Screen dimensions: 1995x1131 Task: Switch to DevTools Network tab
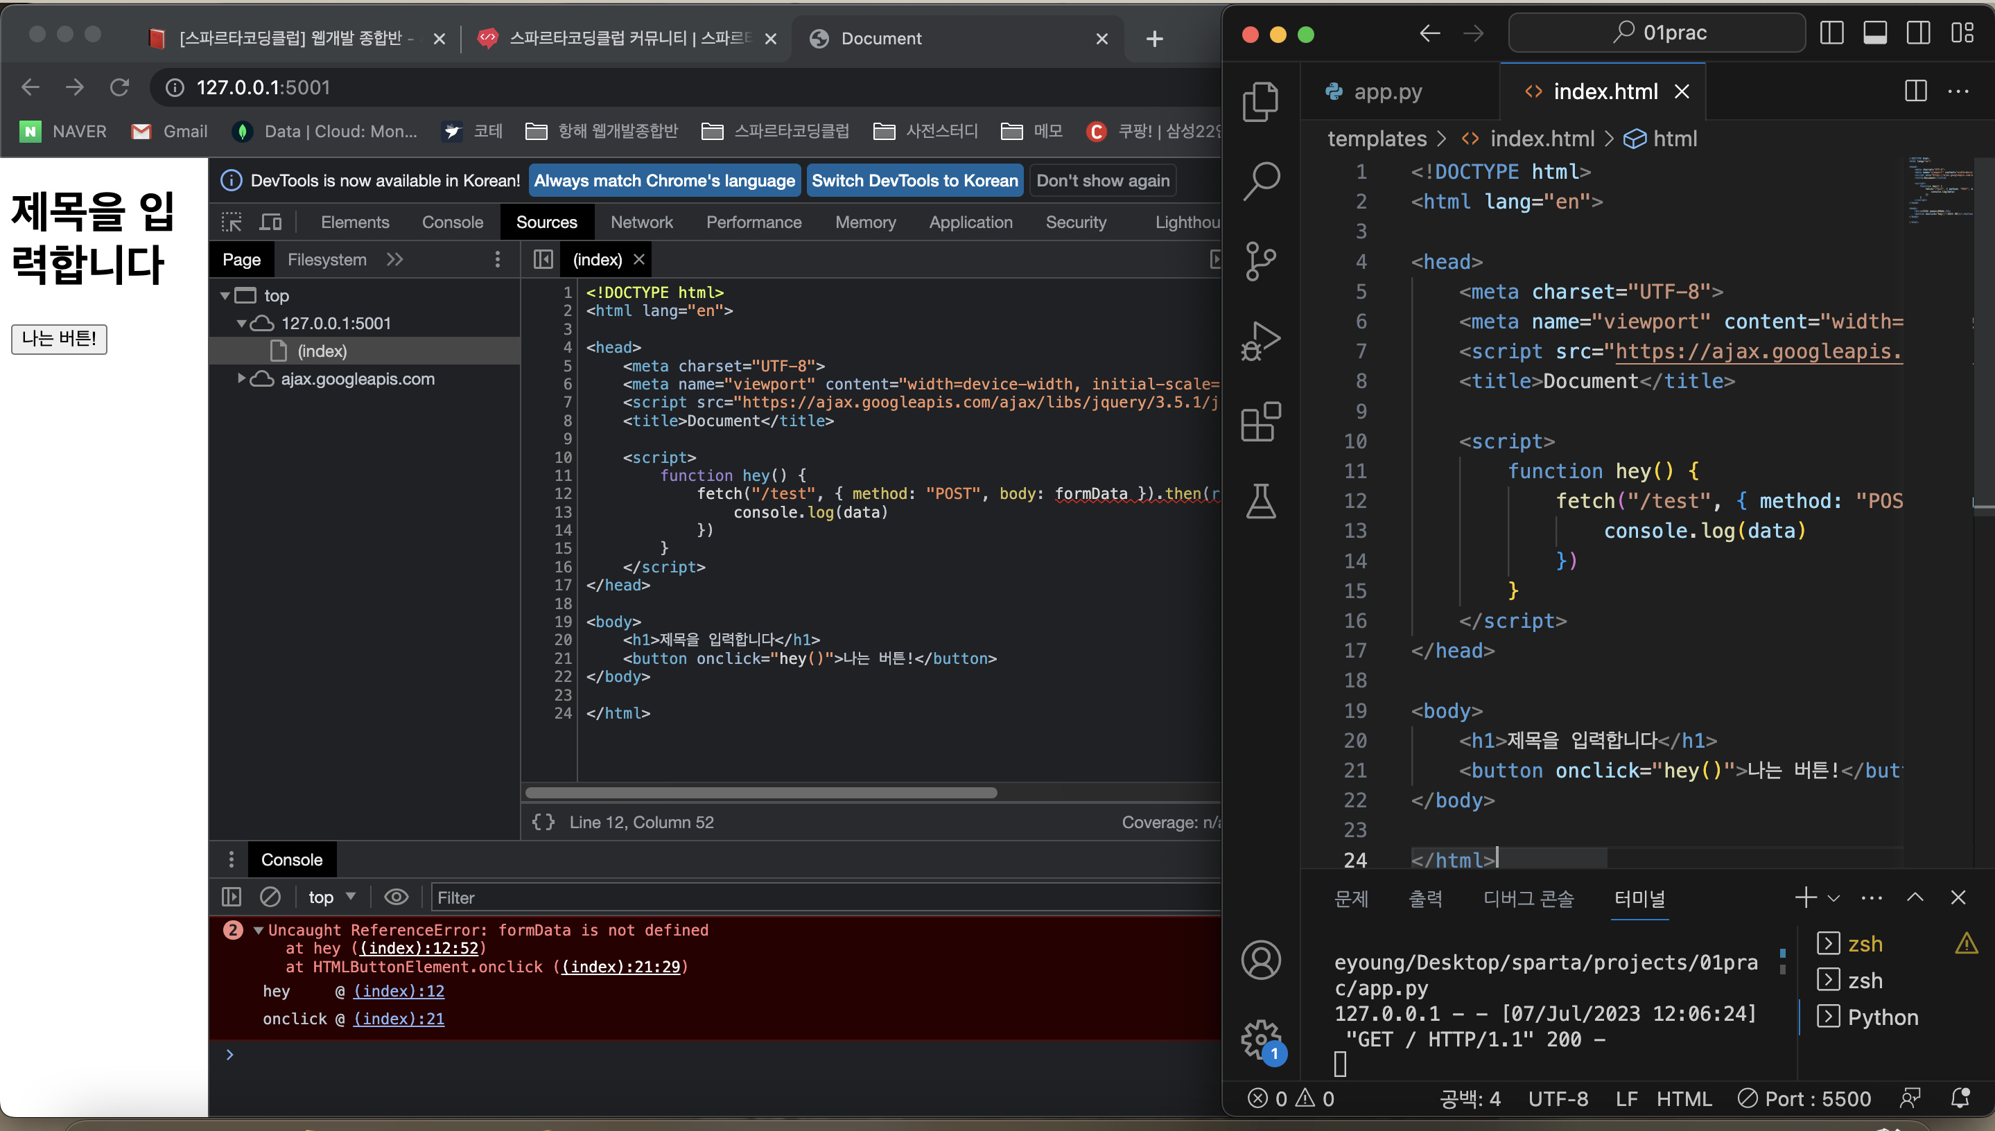642,222
